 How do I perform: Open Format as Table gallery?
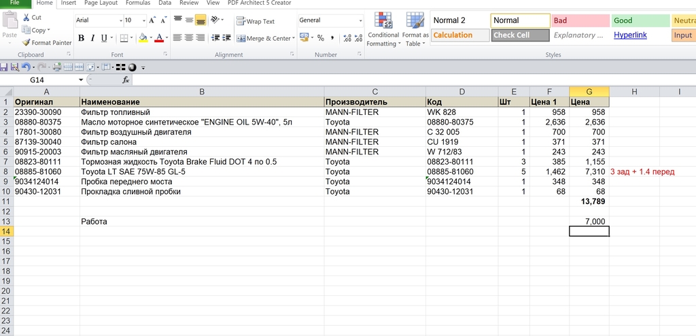(415, 29)
